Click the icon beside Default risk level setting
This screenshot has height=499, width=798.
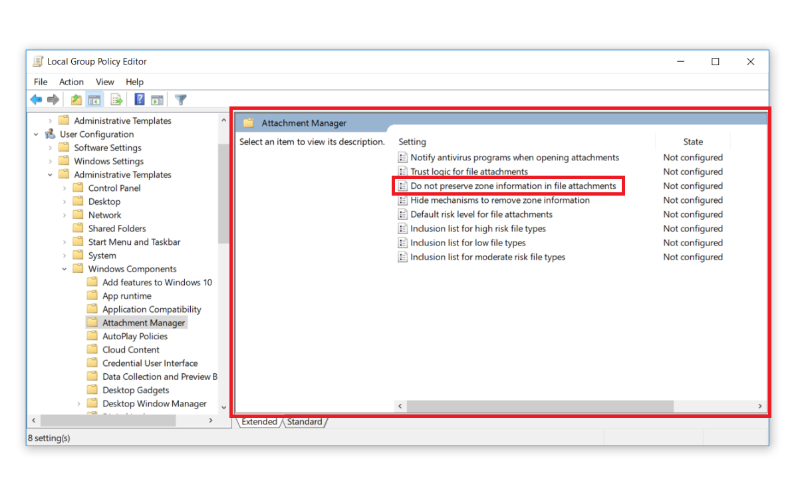point(402,214)
